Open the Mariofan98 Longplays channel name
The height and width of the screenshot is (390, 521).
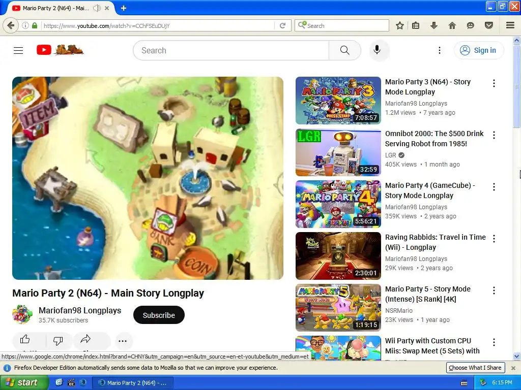[x=80, y=310]
